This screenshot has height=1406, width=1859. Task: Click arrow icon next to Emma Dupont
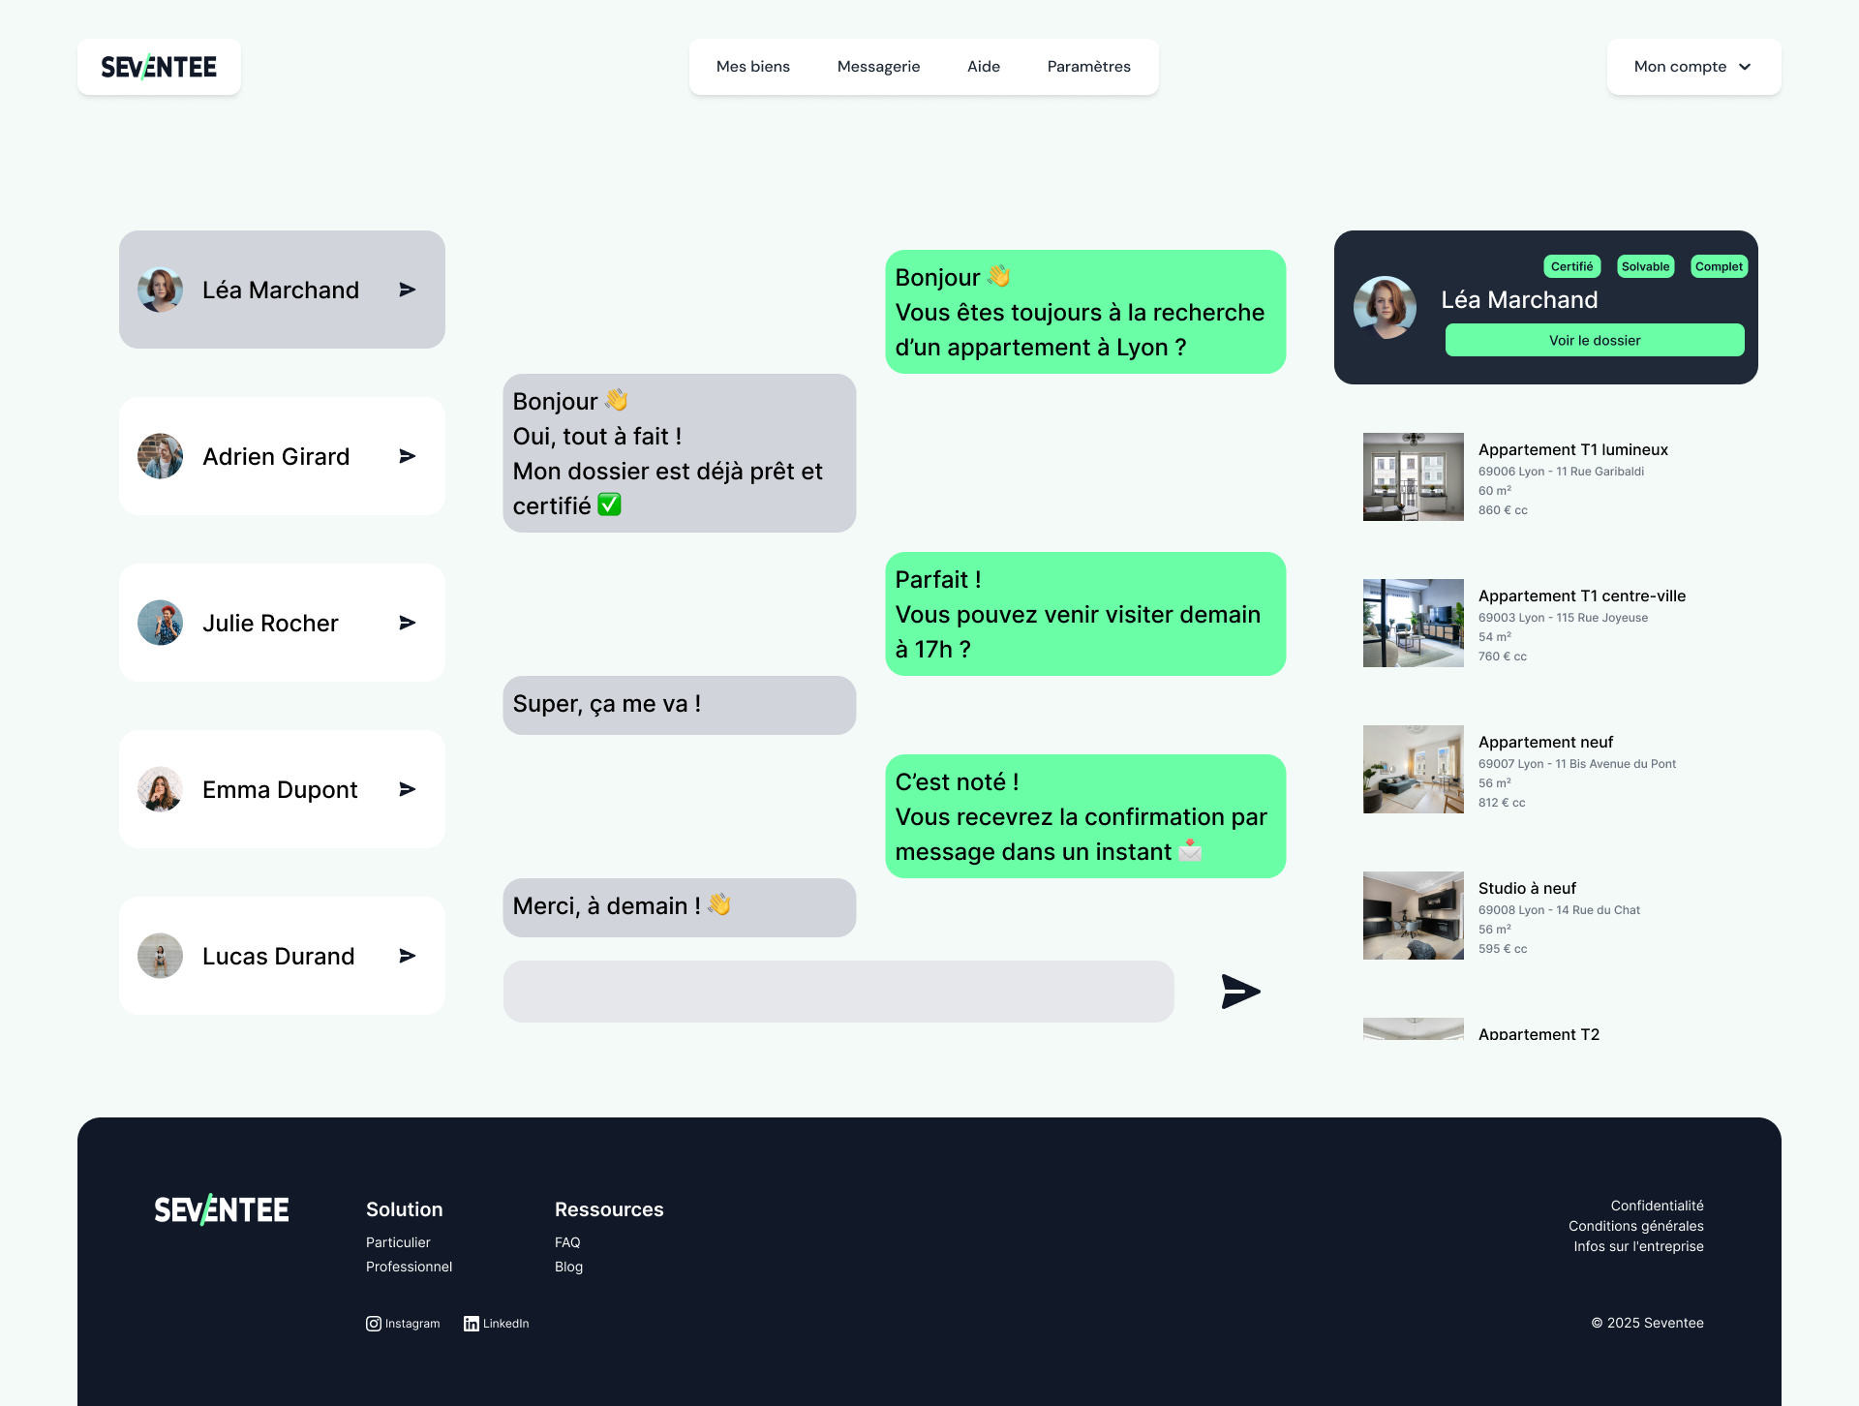click(x=408, y=789)
